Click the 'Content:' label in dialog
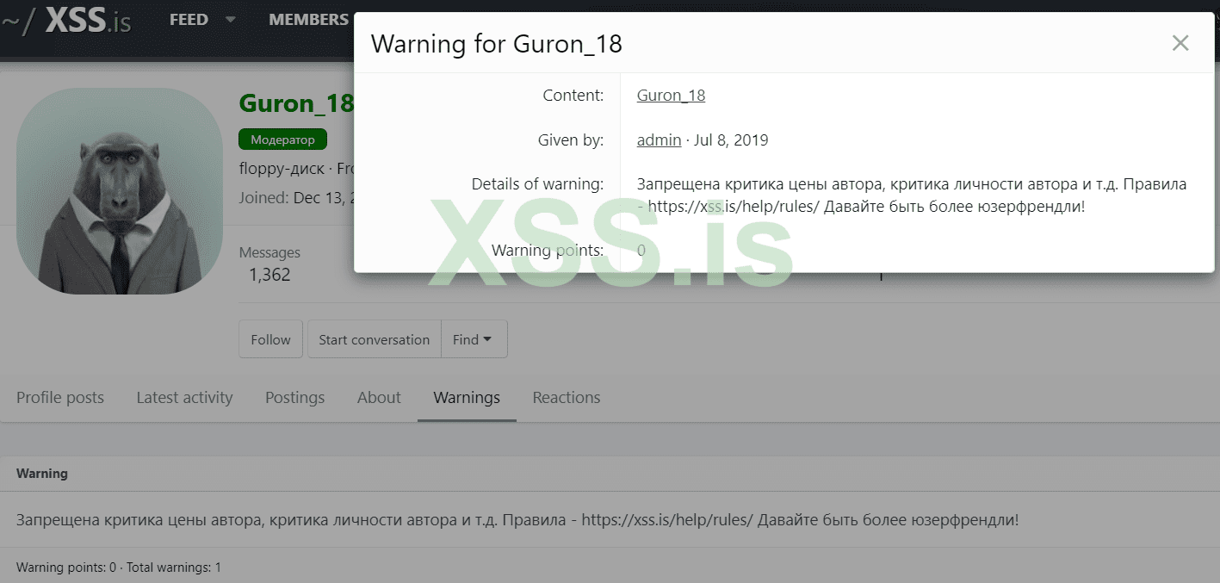The width and height of the screenshot is (1220, 583). (x=573, y=96)
